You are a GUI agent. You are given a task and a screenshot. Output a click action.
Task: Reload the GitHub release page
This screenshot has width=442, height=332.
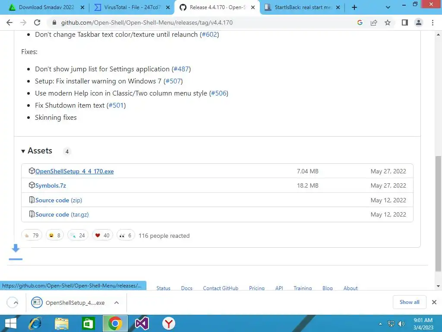(x=37, y=22)
